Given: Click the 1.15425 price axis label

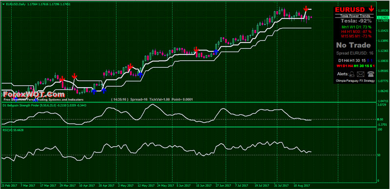Looking at the screenshot, I should [x=383, y=31].
